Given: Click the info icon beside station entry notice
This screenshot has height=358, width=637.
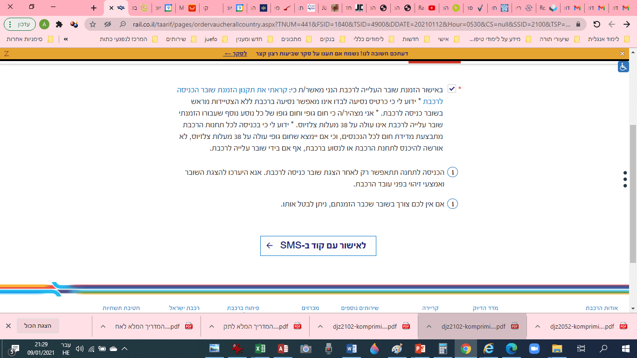Looking at the screenshot, I should [452, 172].
